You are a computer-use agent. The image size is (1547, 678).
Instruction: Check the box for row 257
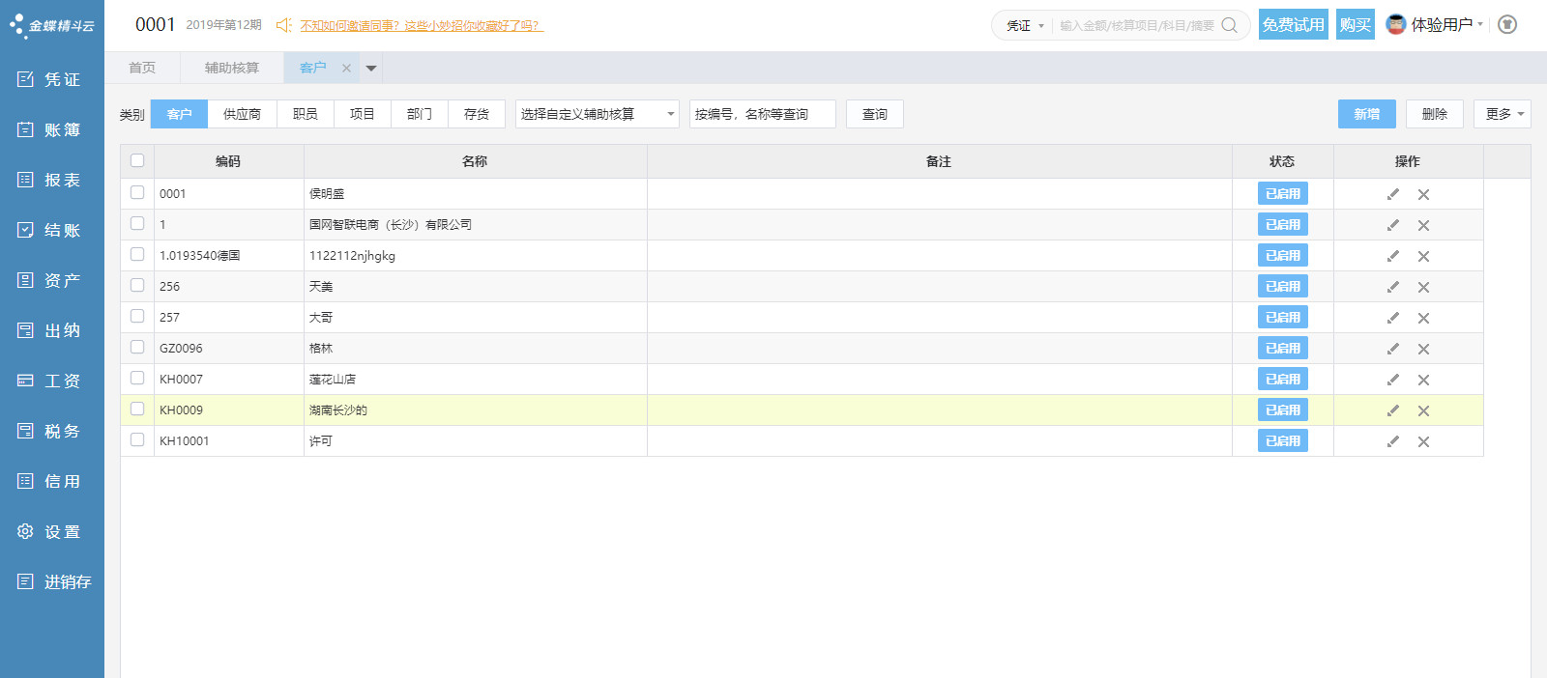pyautogui.click(x=137, y=316)
